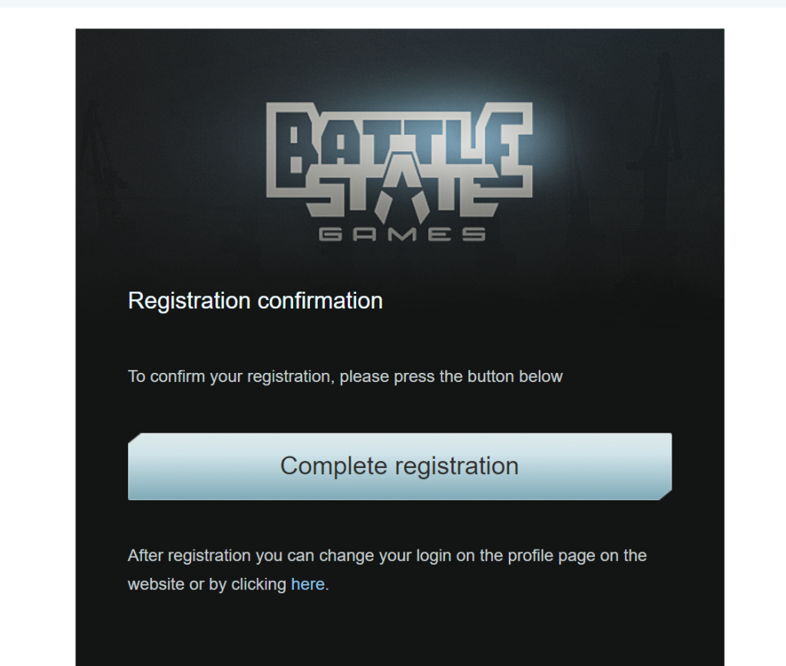Image resolution: width=786 pixels, height=666 pixels.
Task: Click the white margin right of email
Action: pyautogui.click(x=755, y=345)
